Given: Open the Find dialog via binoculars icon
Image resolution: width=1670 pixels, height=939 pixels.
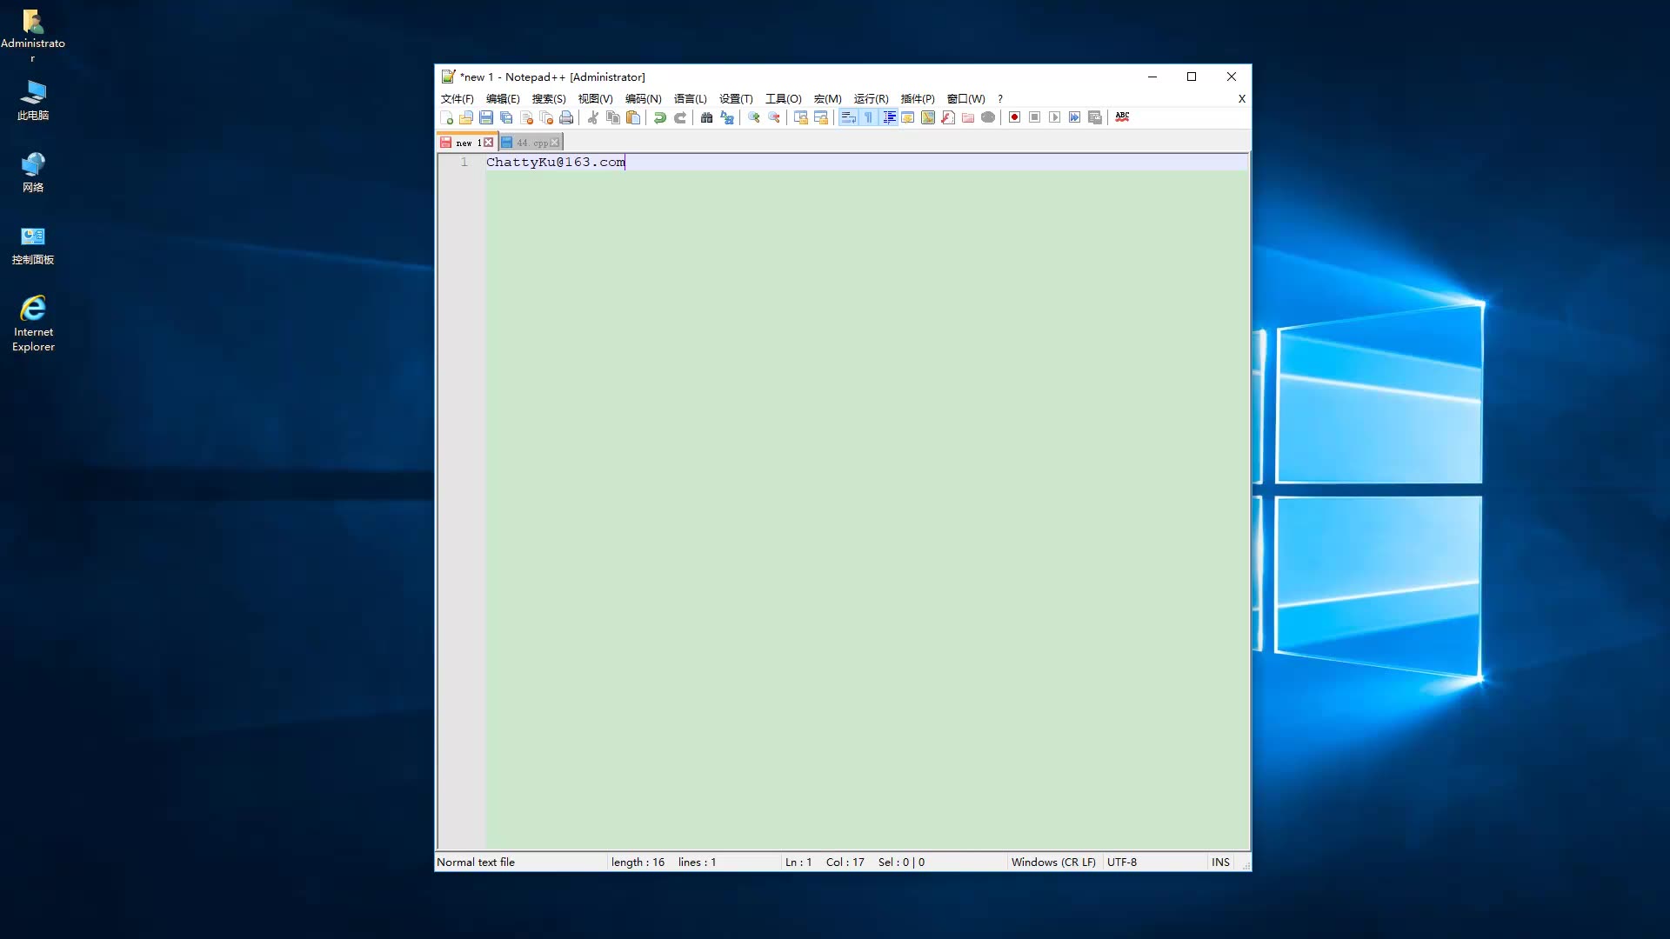Looking at the screenshot, I should [x=705, y=117].
